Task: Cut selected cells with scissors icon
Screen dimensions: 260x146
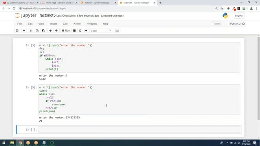Action: click(31, 31)
